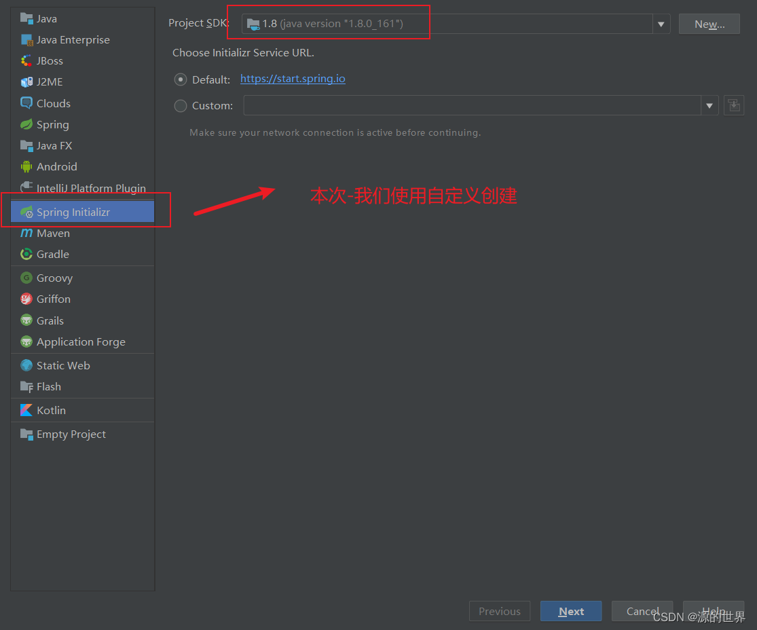Select the Android entry

83,166
